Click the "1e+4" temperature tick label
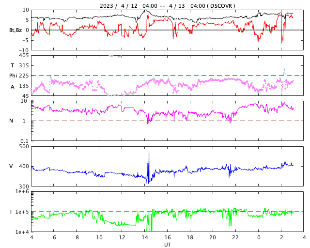The height and width of the screenshot is (248, 310). pos(22,232)
